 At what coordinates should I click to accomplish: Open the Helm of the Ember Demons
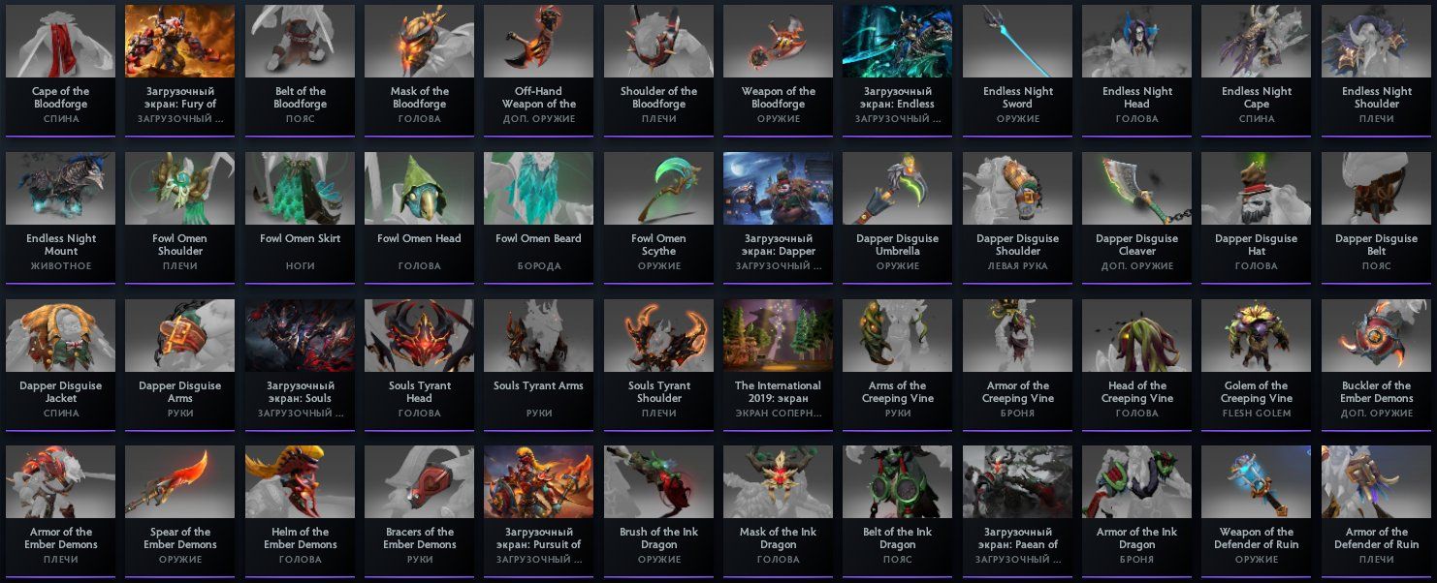click(x=300, y=510)
